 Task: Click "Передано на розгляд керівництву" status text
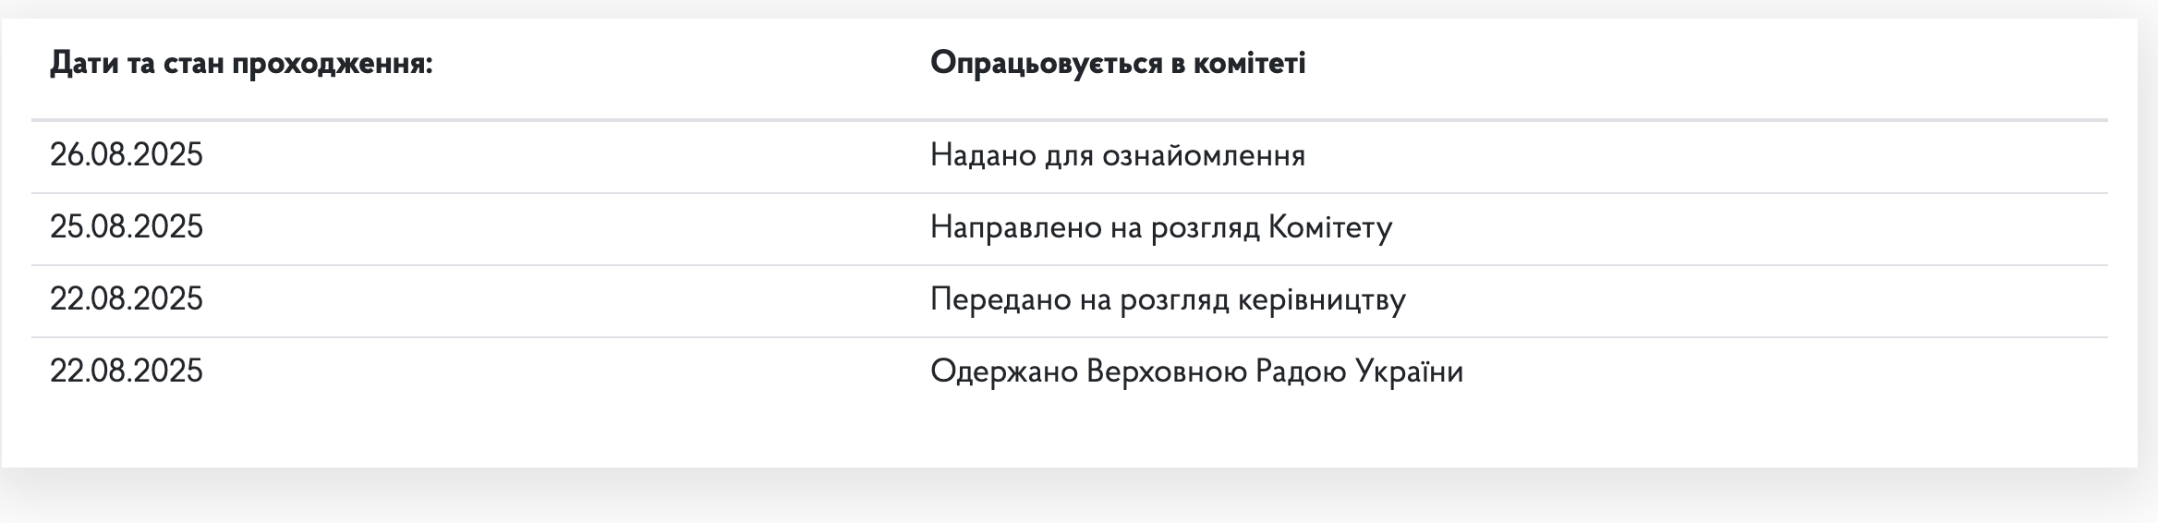tap(1168, 299)
